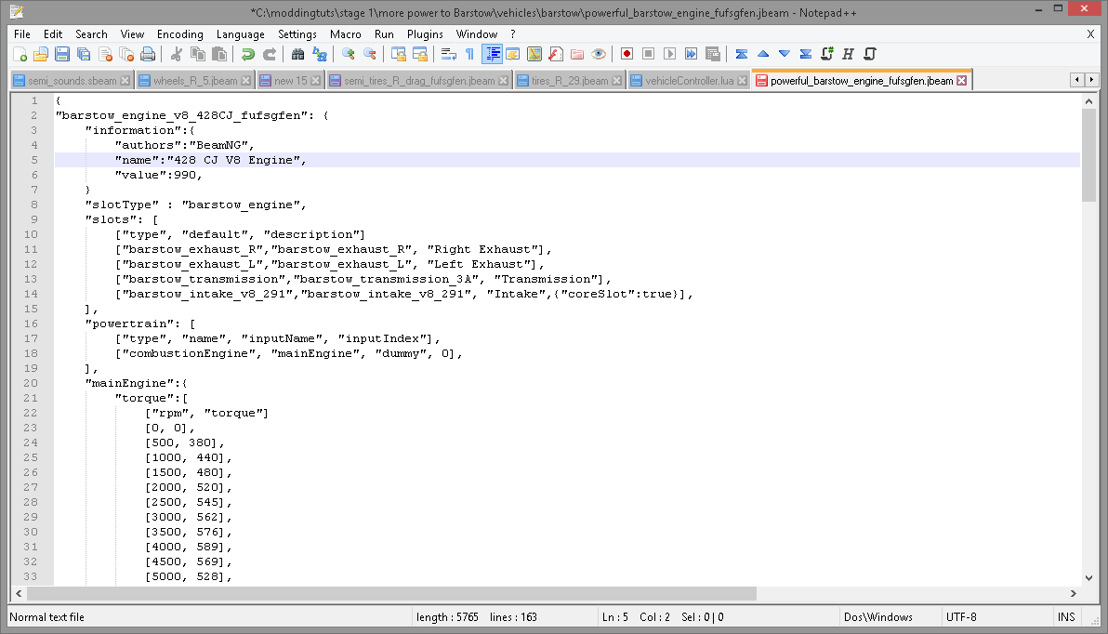Enable synchronize vertical scrolling icon
1108x634 pixels.
[399, 55]
